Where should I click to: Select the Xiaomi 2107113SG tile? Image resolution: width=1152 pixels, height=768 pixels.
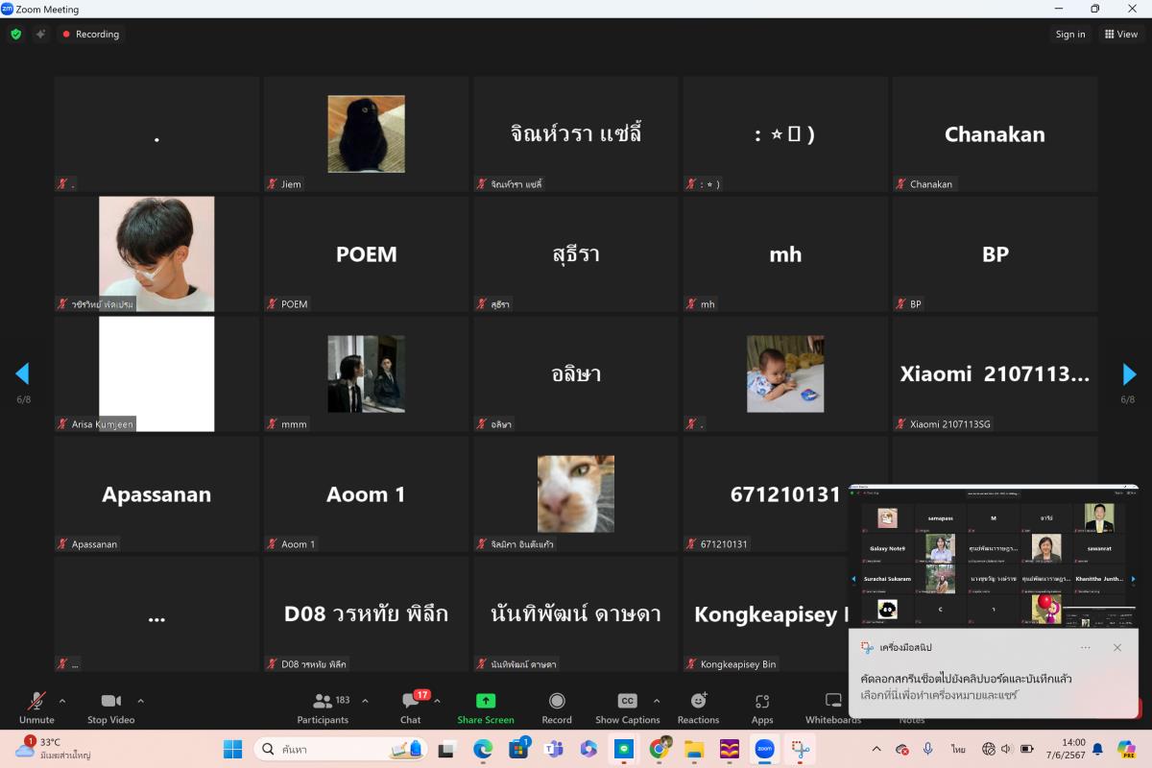coord(995,374)
